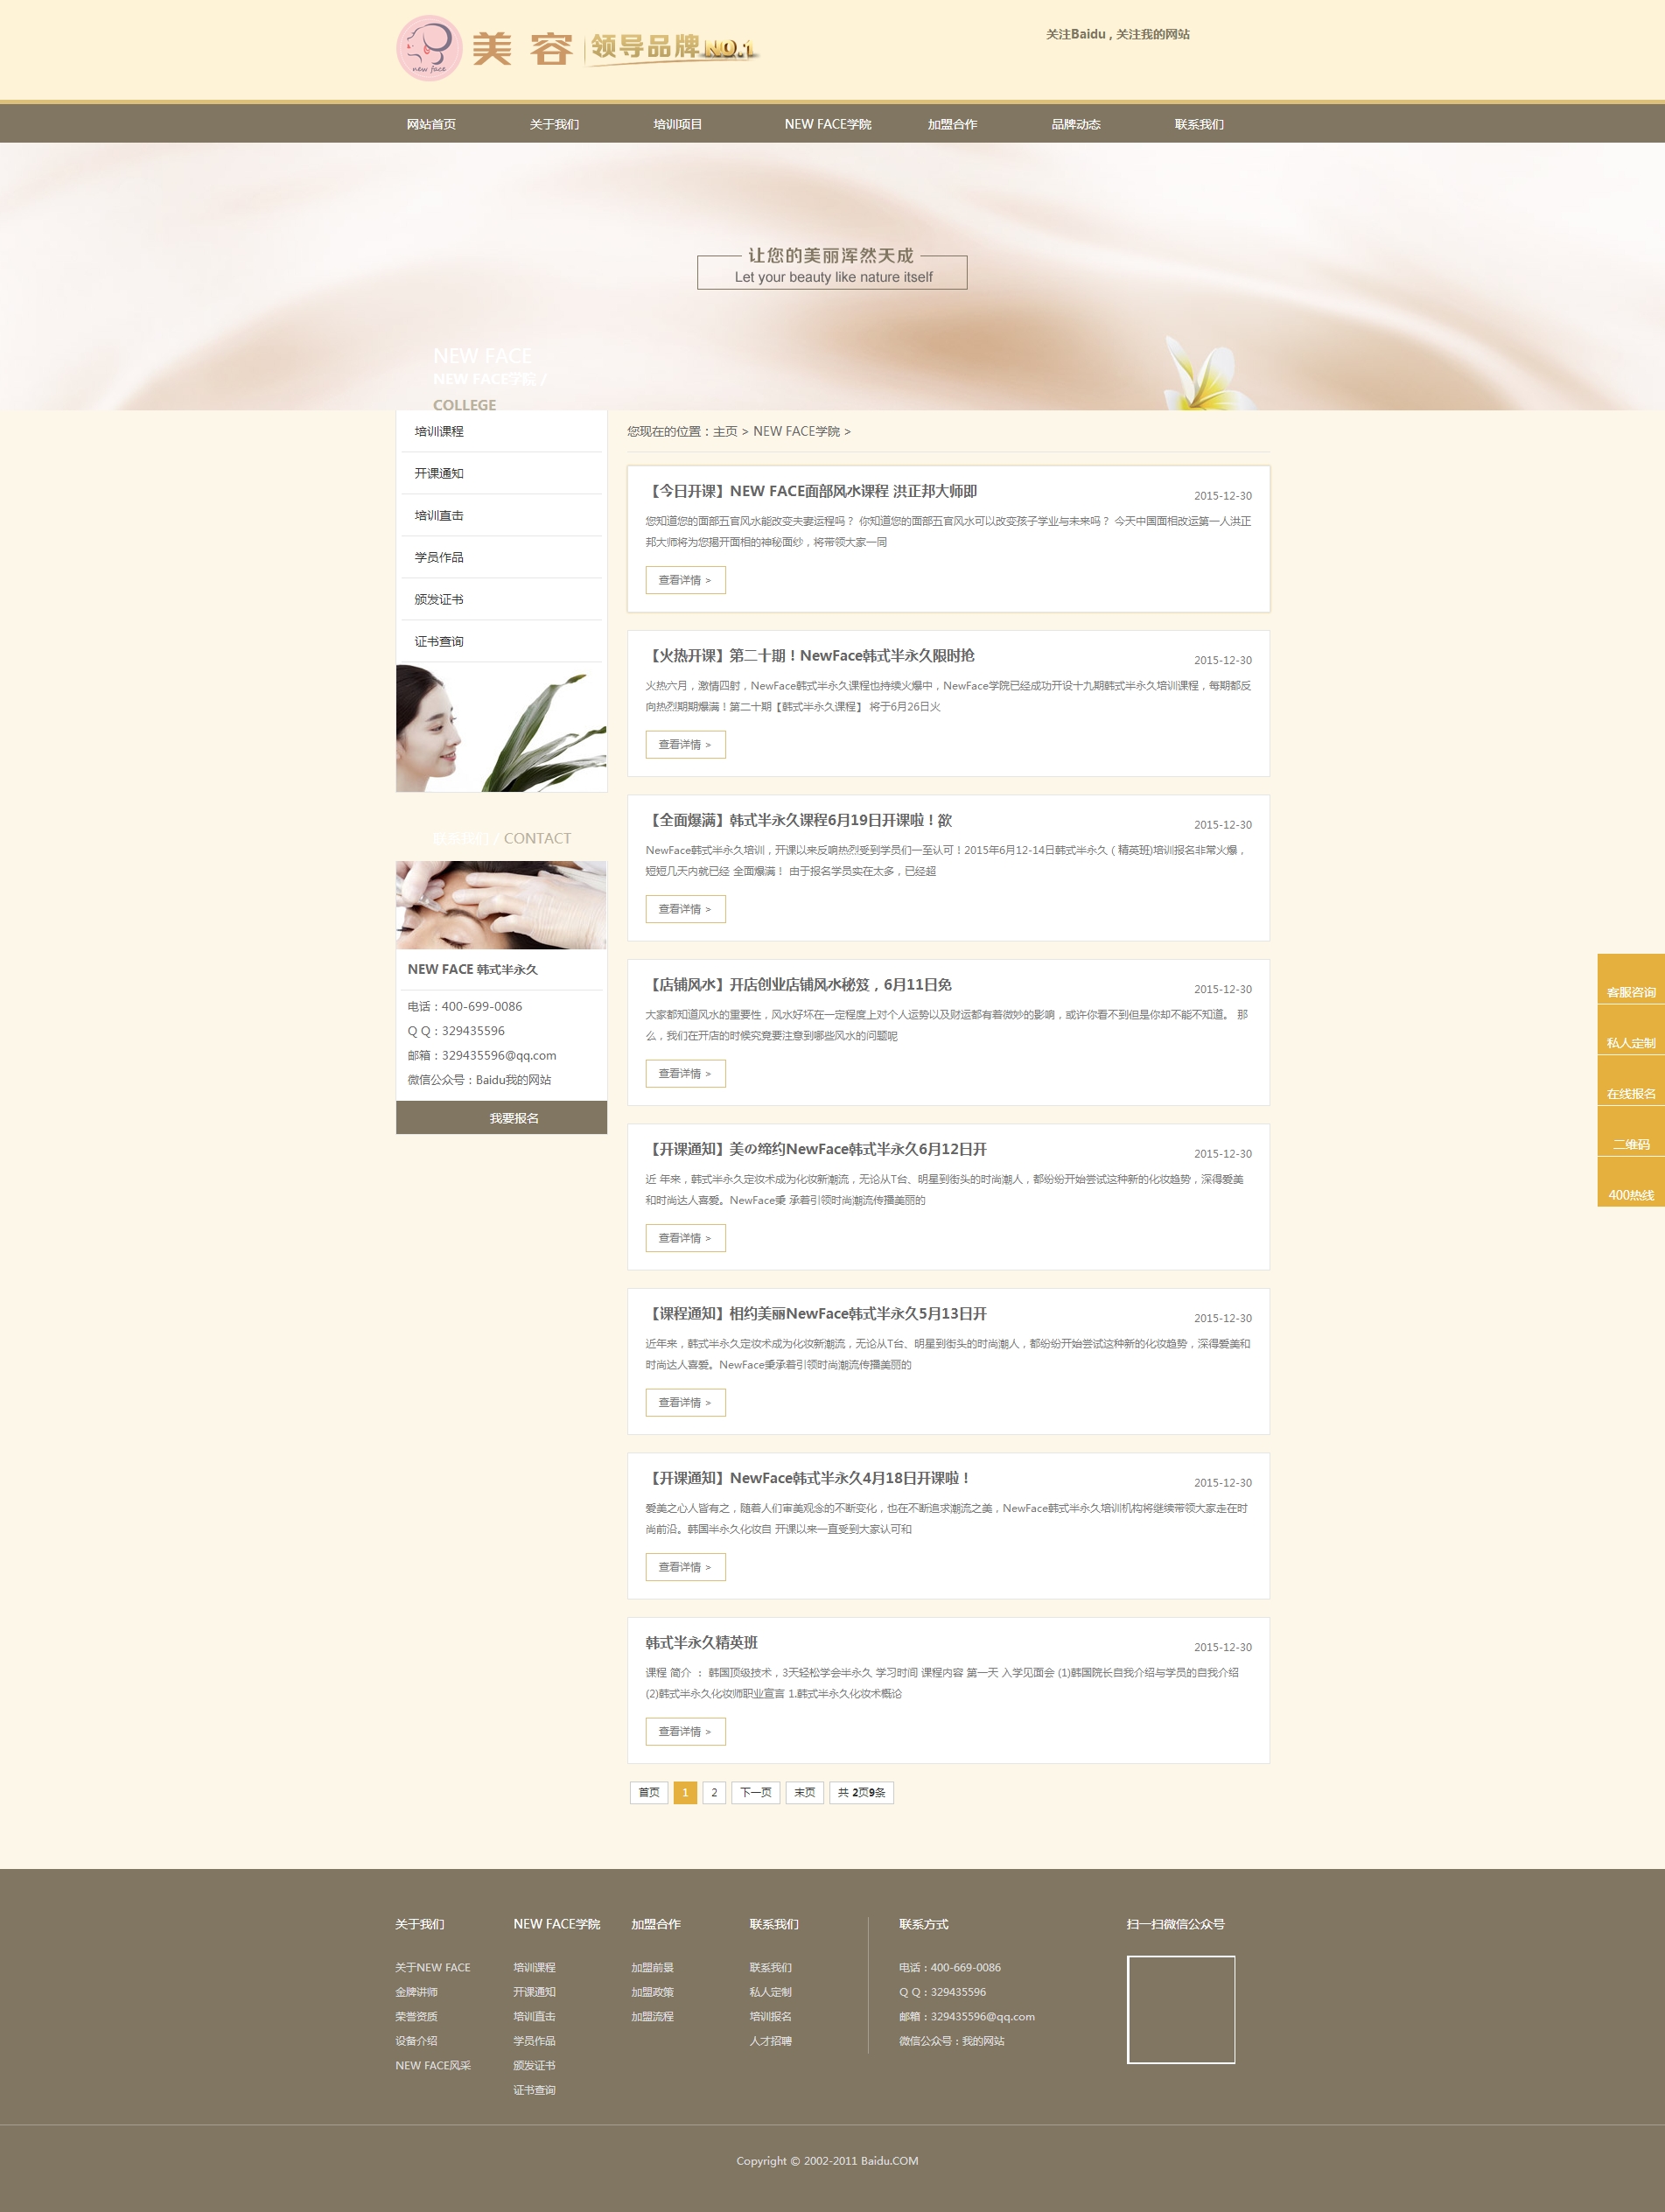The image size is (1665, 2212).
Task: Click the 下一页 pagination button
Action: (755, 1792)
